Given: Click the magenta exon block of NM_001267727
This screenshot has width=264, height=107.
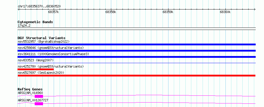Looking at the screenshot, I should pyautogui.click(x=39, y=104).
